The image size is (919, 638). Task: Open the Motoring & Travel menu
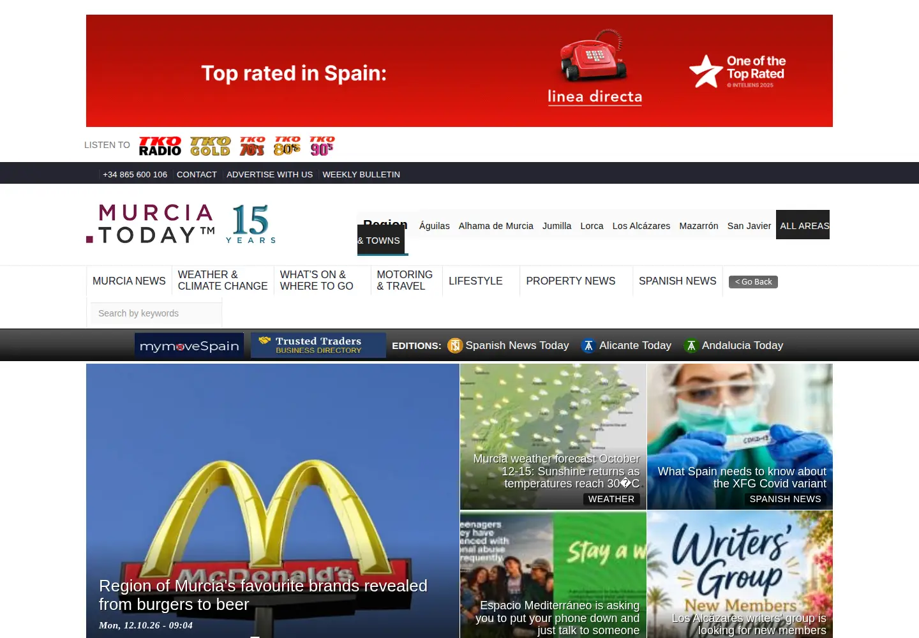tap(405, 281)
